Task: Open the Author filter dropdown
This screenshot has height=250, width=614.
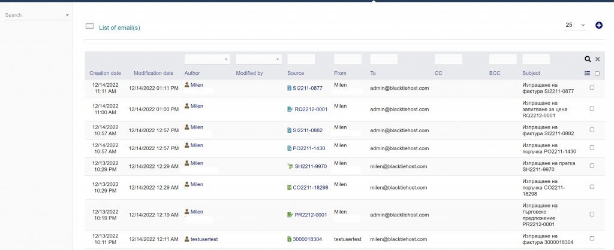Action: 207,59
